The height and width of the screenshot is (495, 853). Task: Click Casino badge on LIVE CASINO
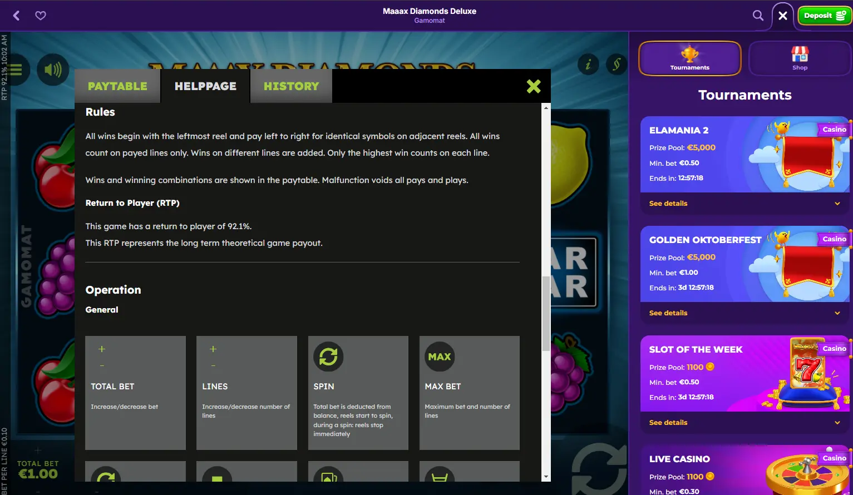(x=834, y=458)
